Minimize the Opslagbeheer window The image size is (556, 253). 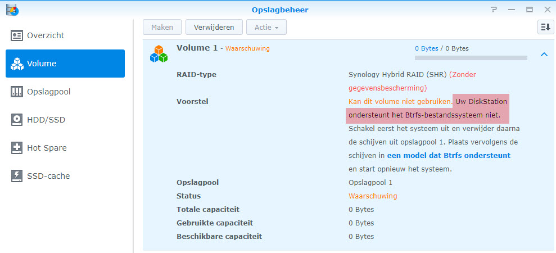512,10
